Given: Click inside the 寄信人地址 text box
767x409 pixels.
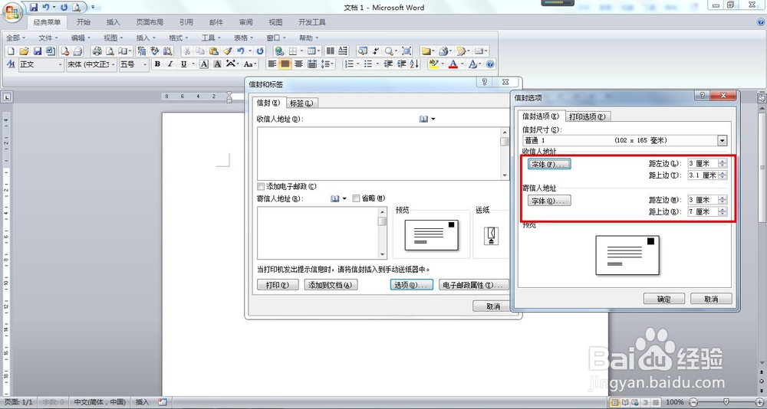Looking at the screenshot, I should 318,233.
